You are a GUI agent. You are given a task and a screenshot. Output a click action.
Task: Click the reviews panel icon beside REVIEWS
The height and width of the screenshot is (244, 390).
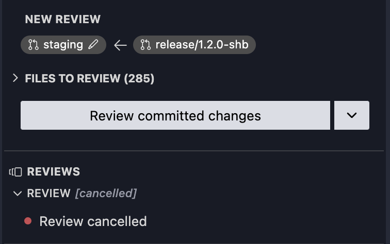pyautogui.click(x=15, y=172)
